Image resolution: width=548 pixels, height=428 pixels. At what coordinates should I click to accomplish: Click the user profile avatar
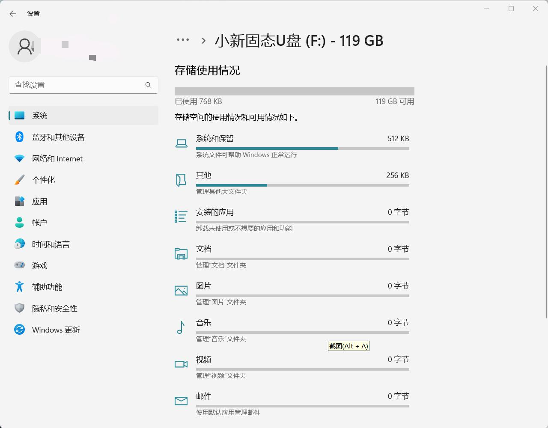(24, 46)
